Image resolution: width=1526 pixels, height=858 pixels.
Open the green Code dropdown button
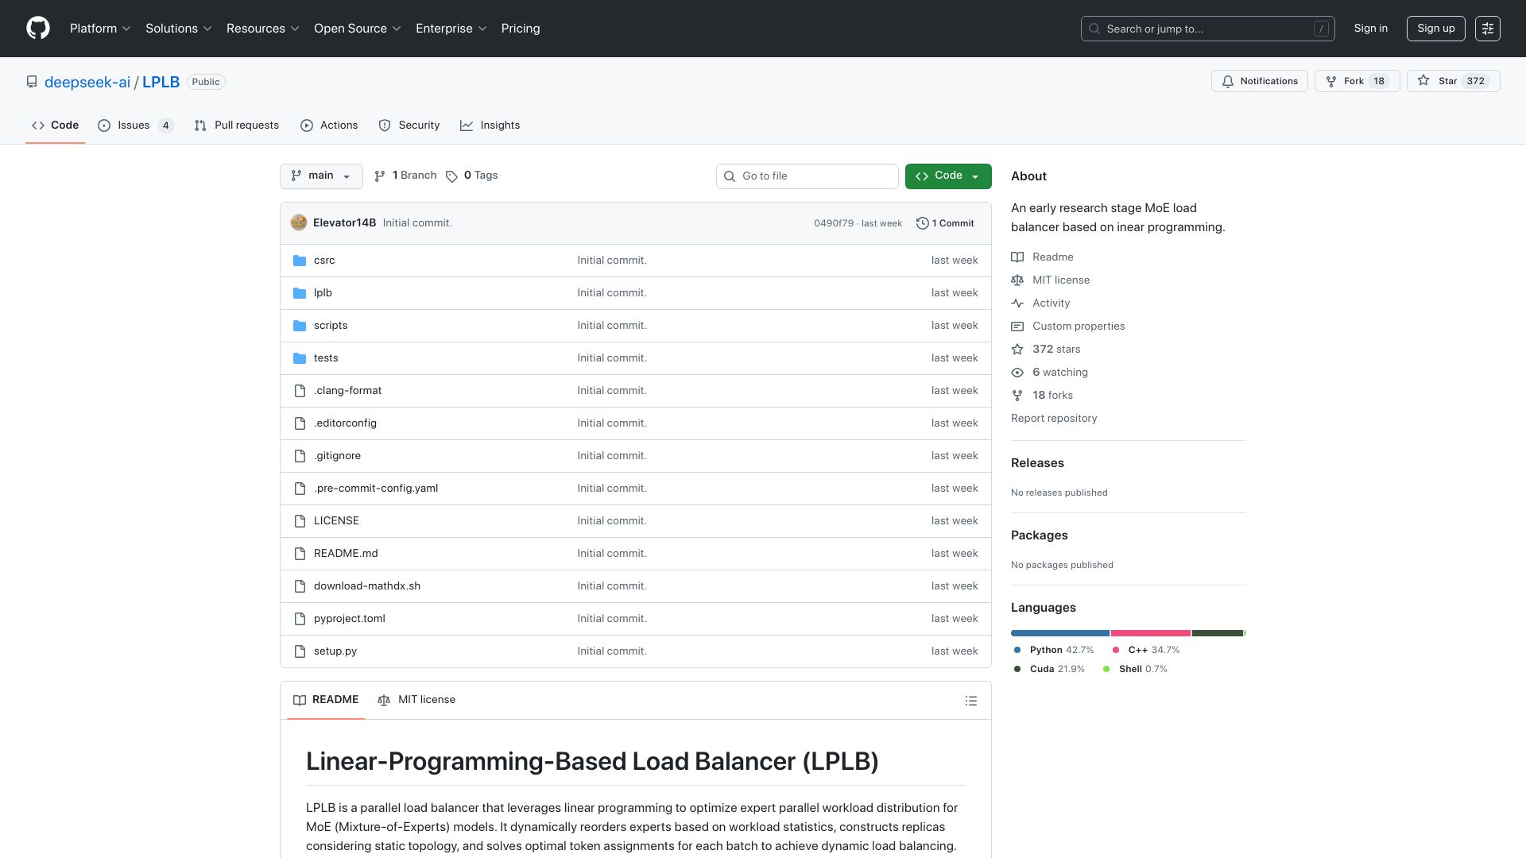948,176
